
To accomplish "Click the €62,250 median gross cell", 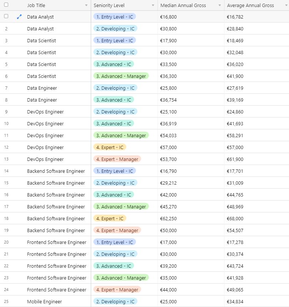I will pos(169,218).
